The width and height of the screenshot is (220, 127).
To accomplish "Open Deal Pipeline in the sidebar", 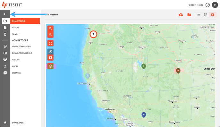I will 25,21.
